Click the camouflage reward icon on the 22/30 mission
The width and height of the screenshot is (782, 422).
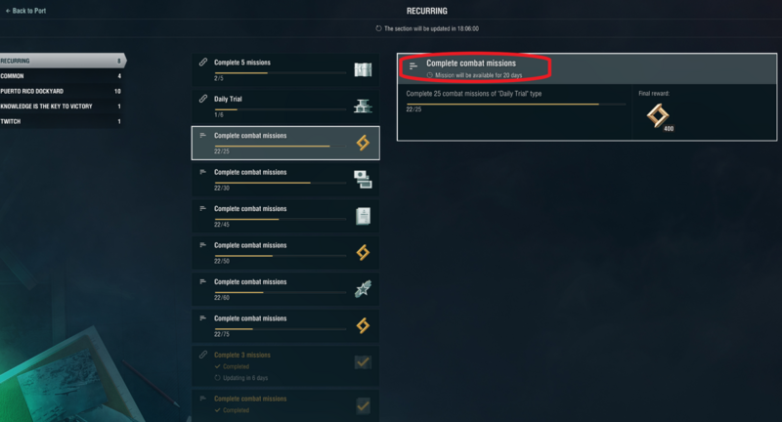click(363, 180)
